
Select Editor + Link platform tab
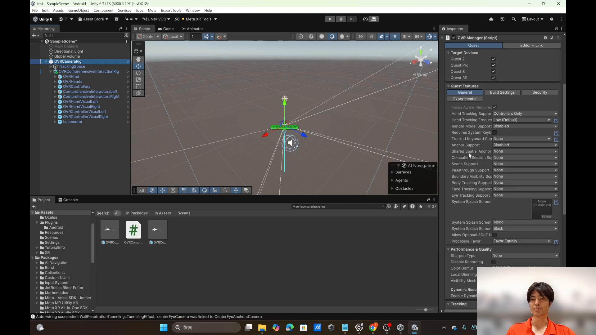(x=531, y=45)
